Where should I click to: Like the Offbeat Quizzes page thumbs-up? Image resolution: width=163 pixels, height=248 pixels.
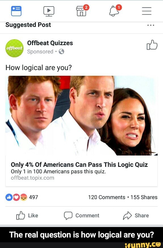pos(152,45)
